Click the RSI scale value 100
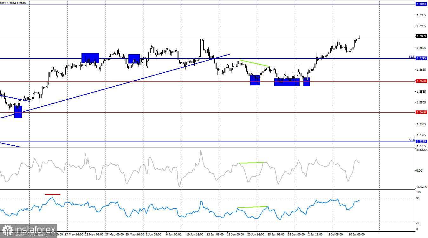 click(418, 192)
